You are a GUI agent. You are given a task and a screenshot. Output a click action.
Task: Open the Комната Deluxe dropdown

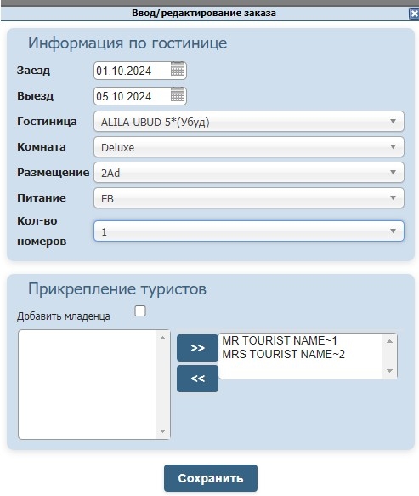point(249,147)
